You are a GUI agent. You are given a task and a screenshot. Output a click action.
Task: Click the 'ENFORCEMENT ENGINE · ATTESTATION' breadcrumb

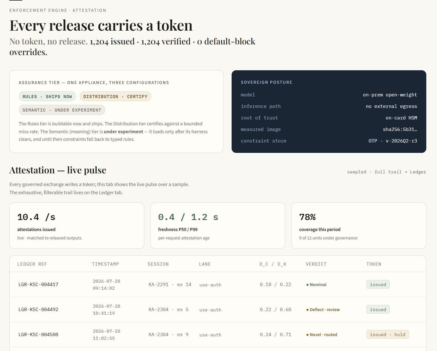pos(58,10)
